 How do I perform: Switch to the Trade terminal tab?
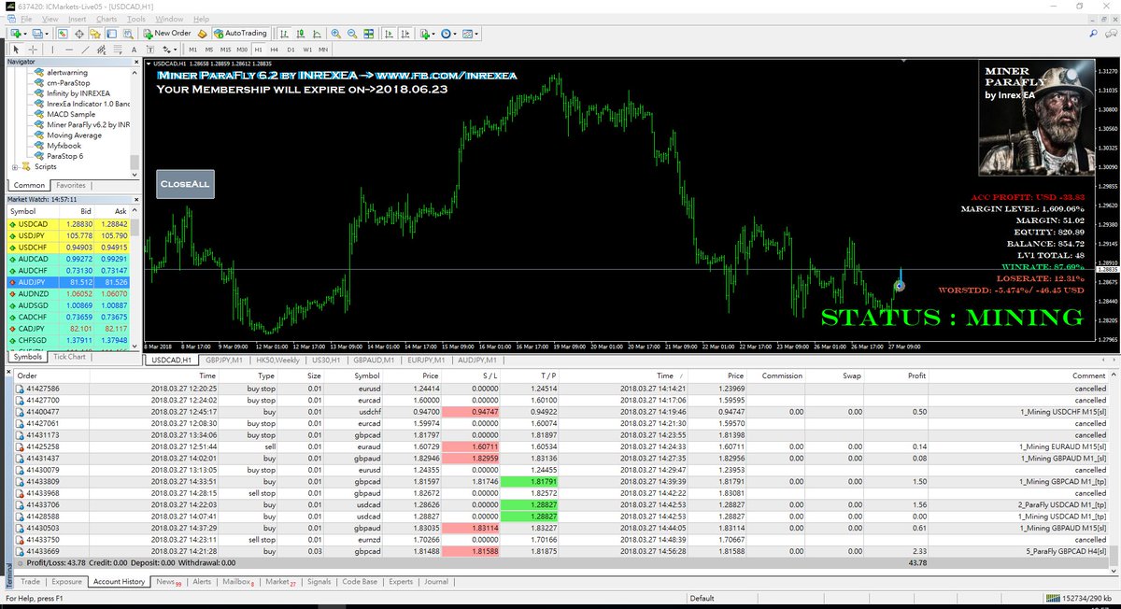coord(30,582)
